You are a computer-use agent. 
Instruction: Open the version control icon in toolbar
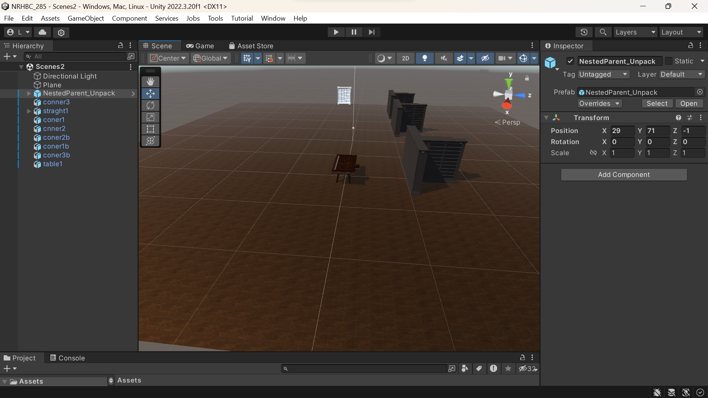61,32
